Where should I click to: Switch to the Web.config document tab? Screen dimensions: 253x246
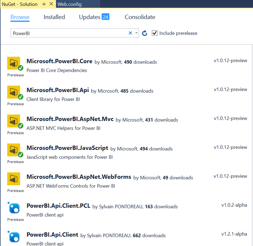coord(69,4)
